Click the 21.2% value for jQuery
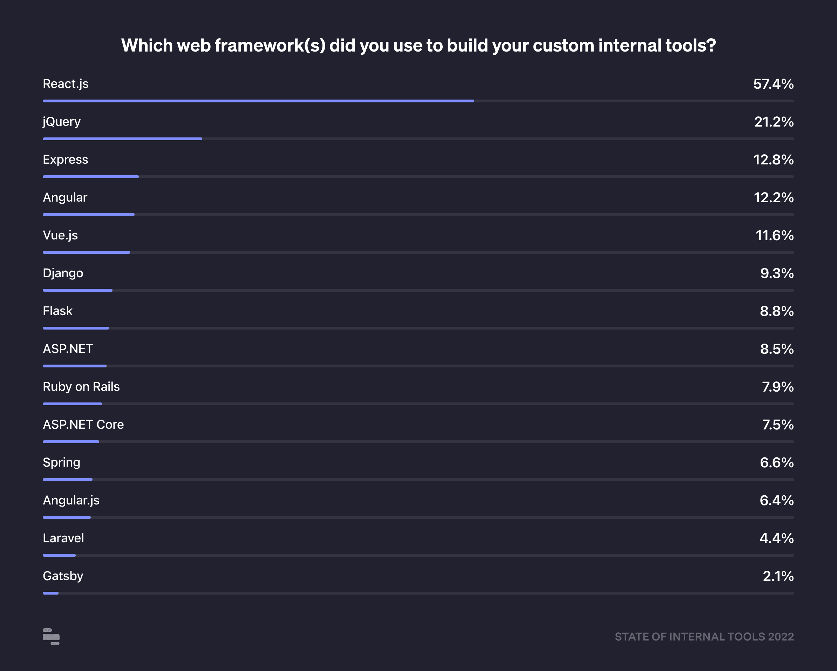The height and width of the screenshot is (671, 837). (x=774, y=122)
